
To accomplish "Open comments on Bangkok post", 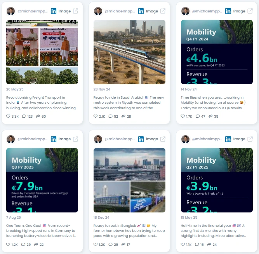I will coord(110,244).
